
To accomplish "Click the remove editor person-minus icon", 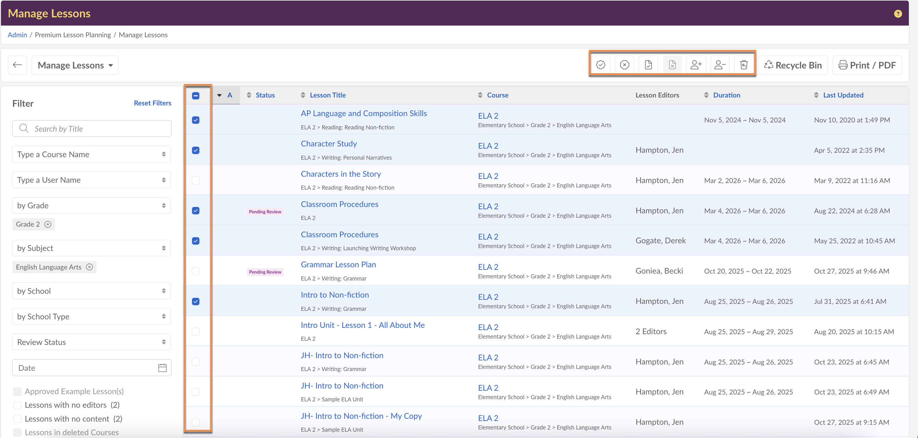I will [x=720, y=65].
